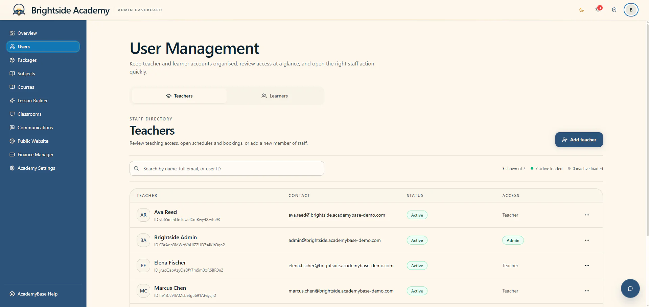Image resolution: width=649 pixels, height=307 pixels.
Task: Open Lesson Builder in sidebar
Action: [43, 101]
